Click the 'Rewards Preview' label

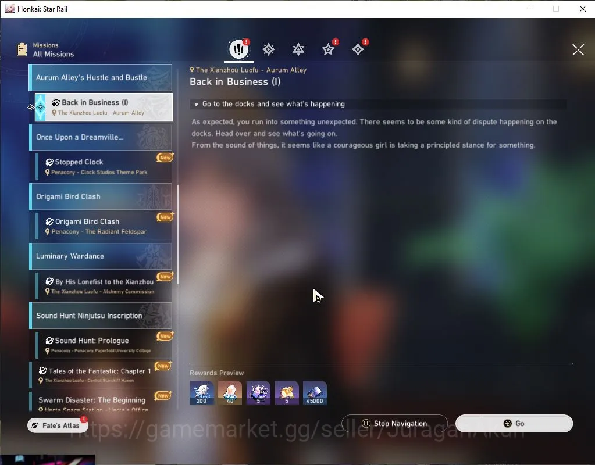(x=217, y=373)
